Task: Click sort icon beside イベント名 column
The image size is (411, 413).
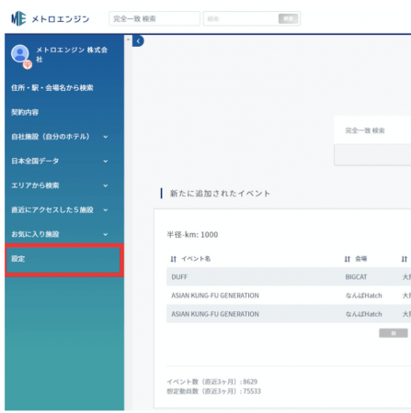Action: point(174,259)
